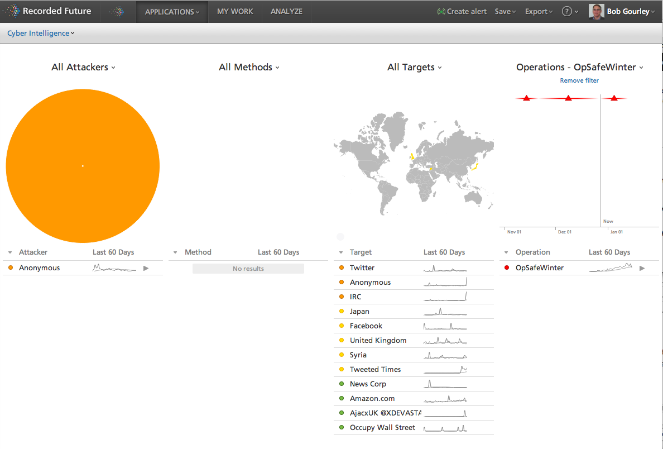Click the yellow dot beside Syria
The width and height of the screenshot is (663, 449).
coord(342,355)
